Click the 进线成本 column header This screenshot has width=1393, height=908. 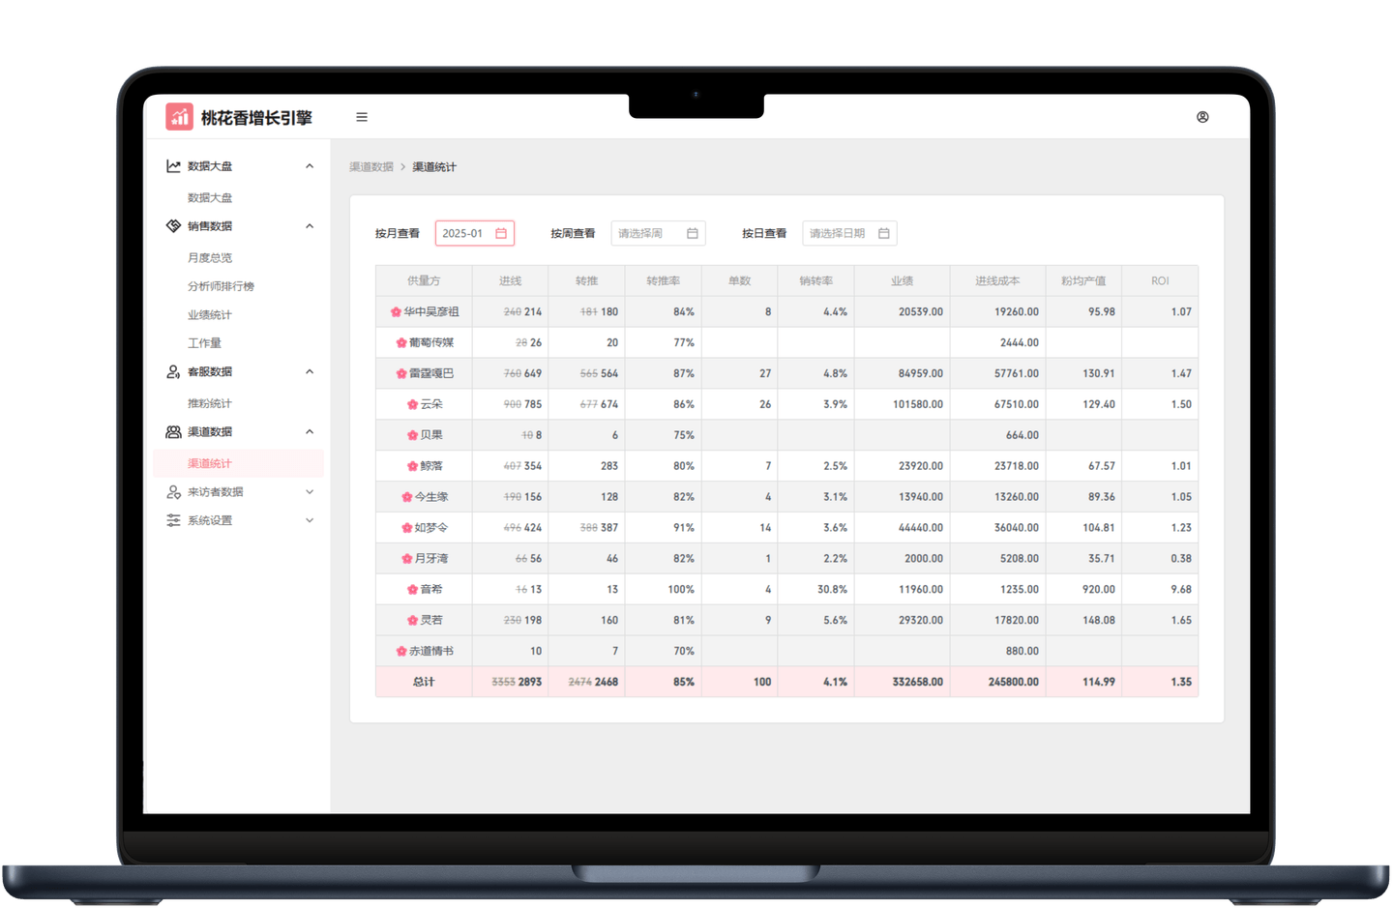[997, 281]
